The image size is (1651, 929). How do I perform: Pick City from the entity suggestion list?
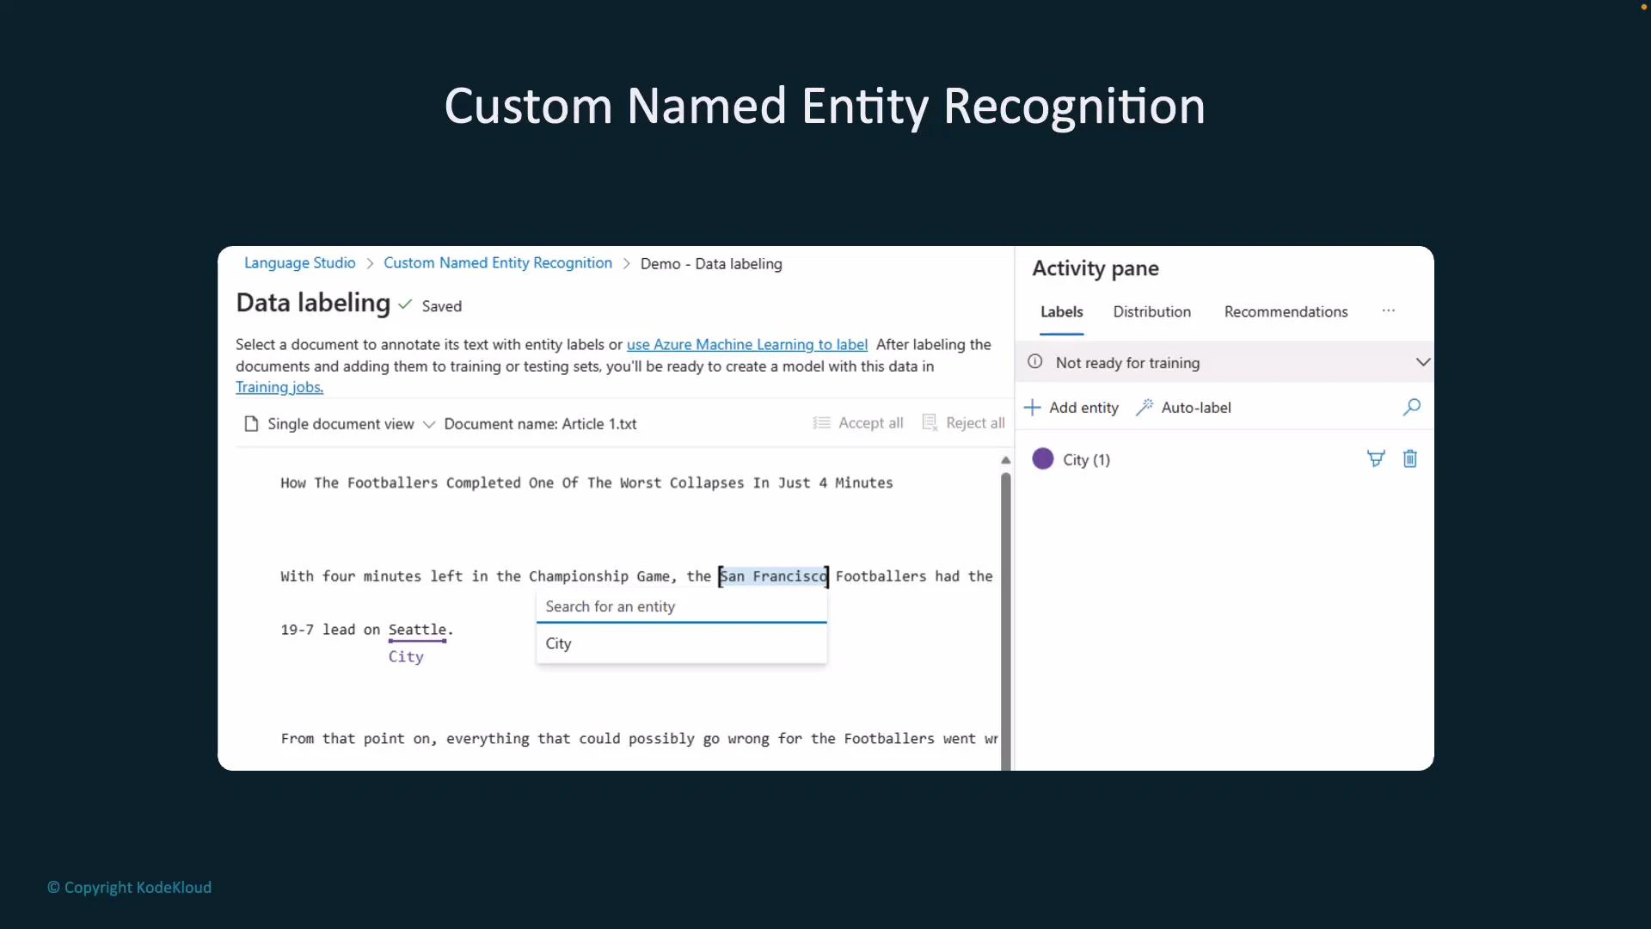pyautogui.click(x=558, y=643)
